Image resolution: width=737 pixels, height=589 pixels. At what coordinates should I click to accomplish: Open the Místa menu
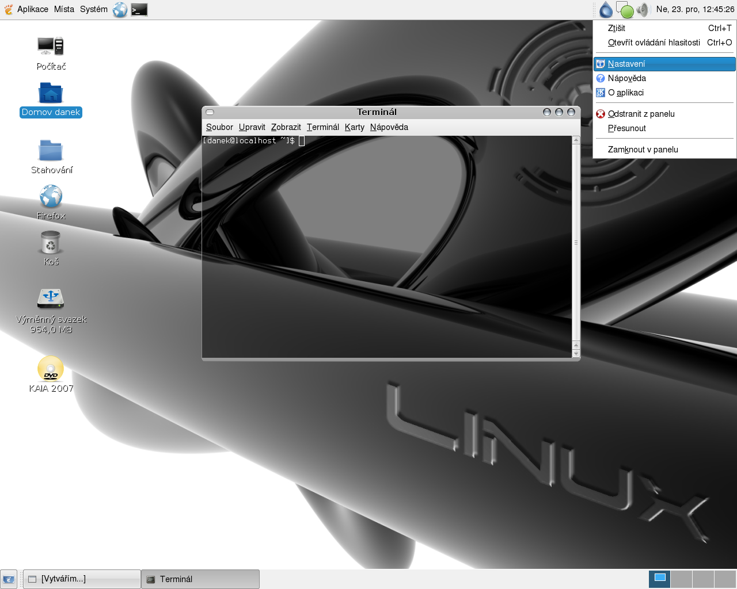64,9
